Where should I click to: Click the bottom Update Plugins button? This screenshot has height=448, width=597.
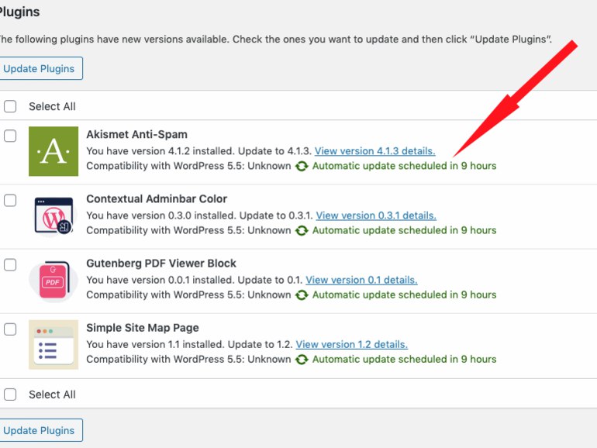coord(40,430)
